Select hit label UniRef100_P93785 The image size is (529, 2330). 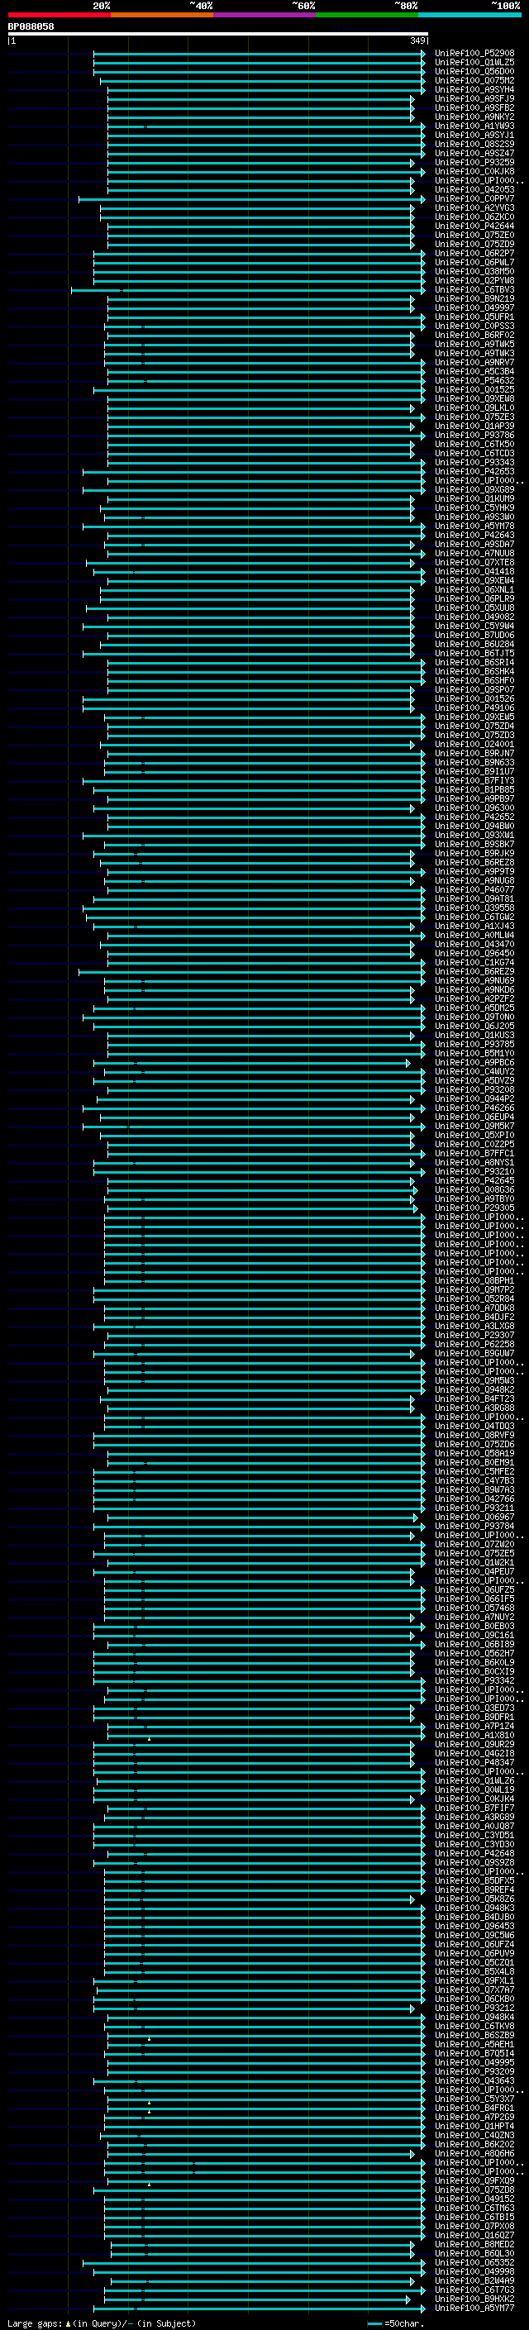[x=474, y=1045]
